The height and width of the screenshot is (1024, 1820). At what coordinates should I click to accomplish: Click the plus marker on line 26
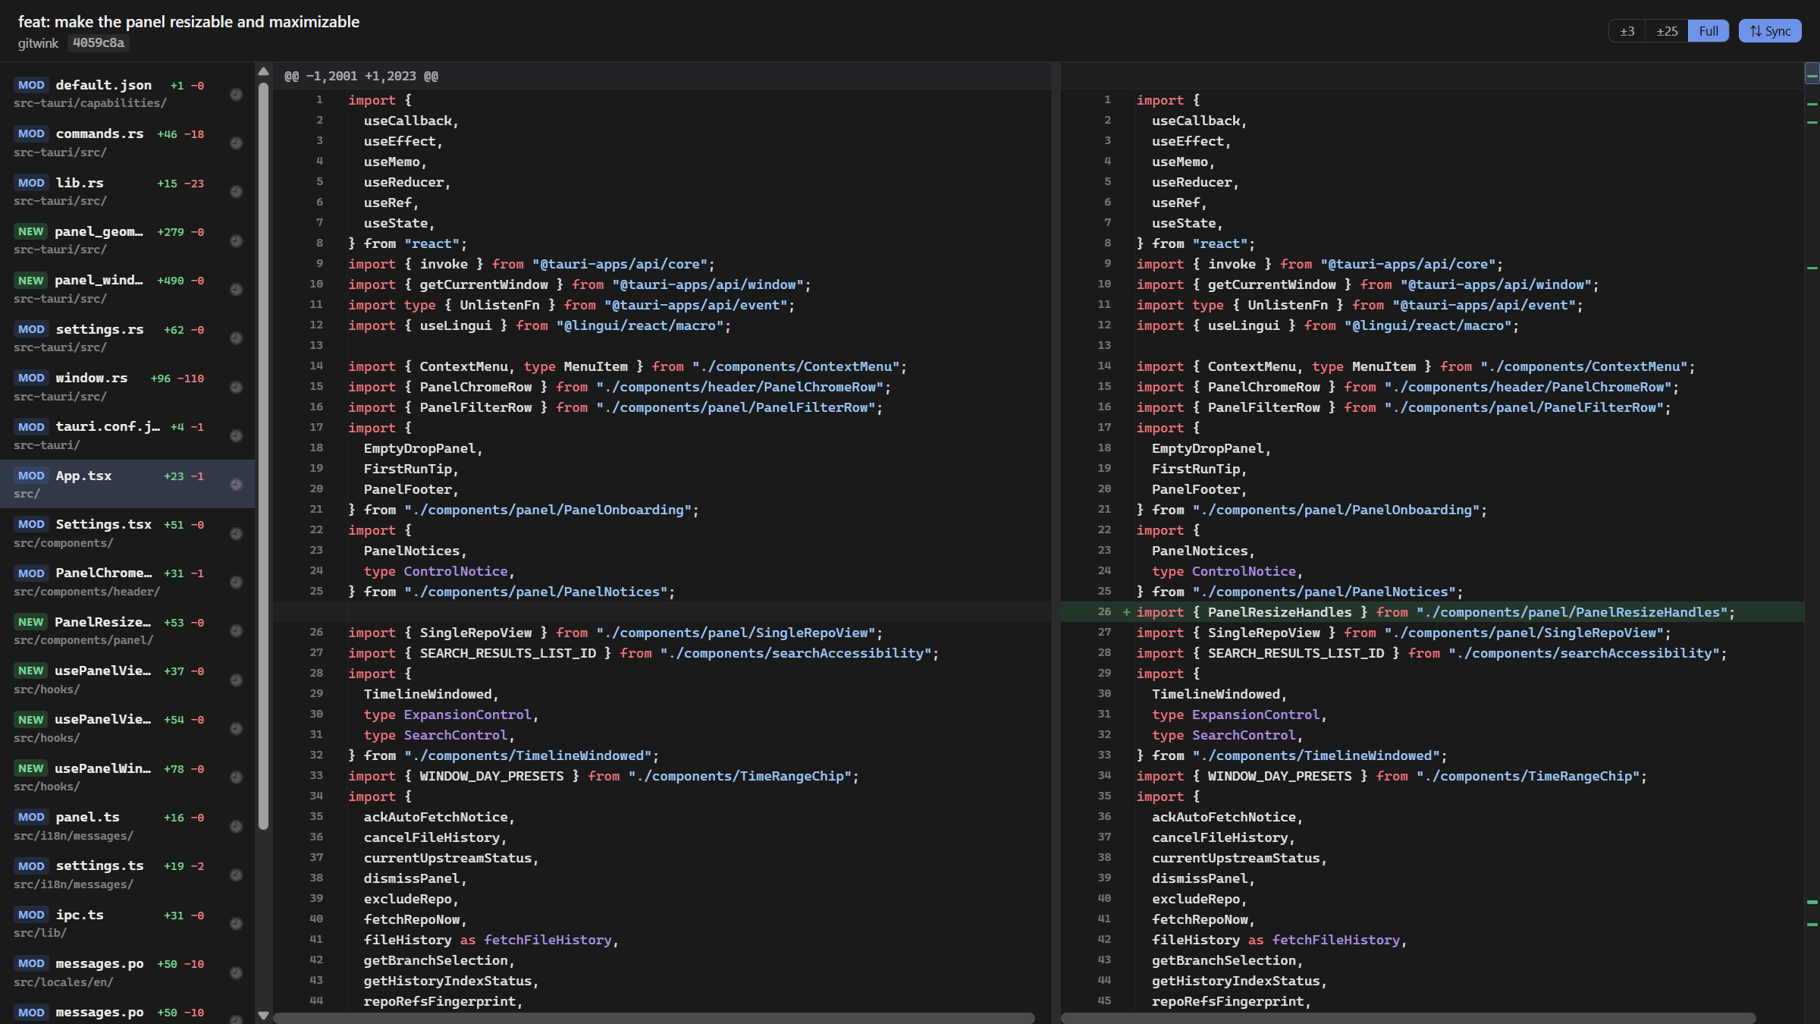(x=1126, y=612)
